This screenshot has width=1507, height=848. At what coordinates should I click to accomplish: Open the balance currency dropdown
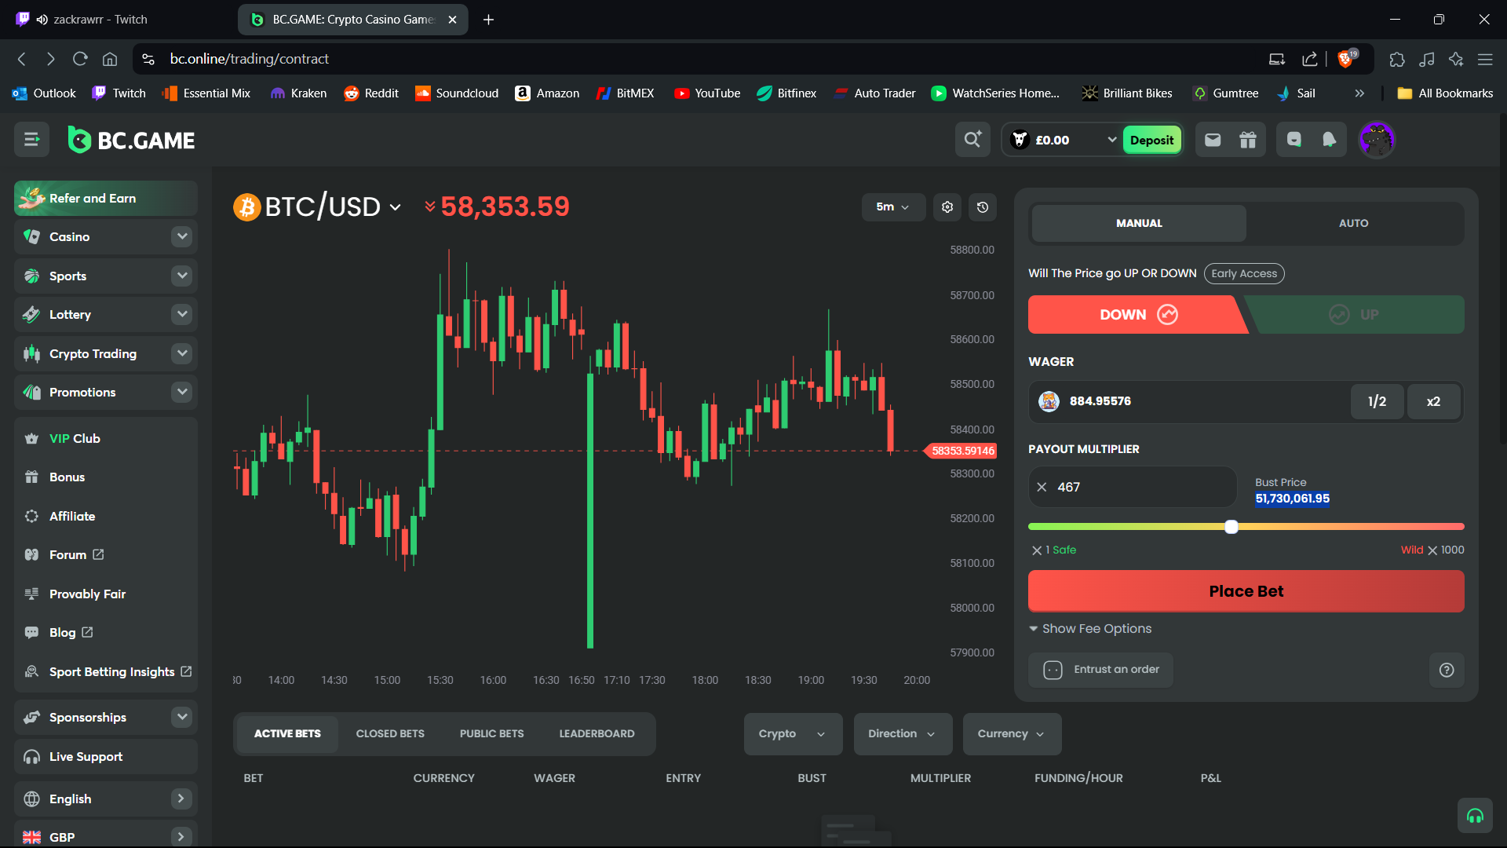1111,140
